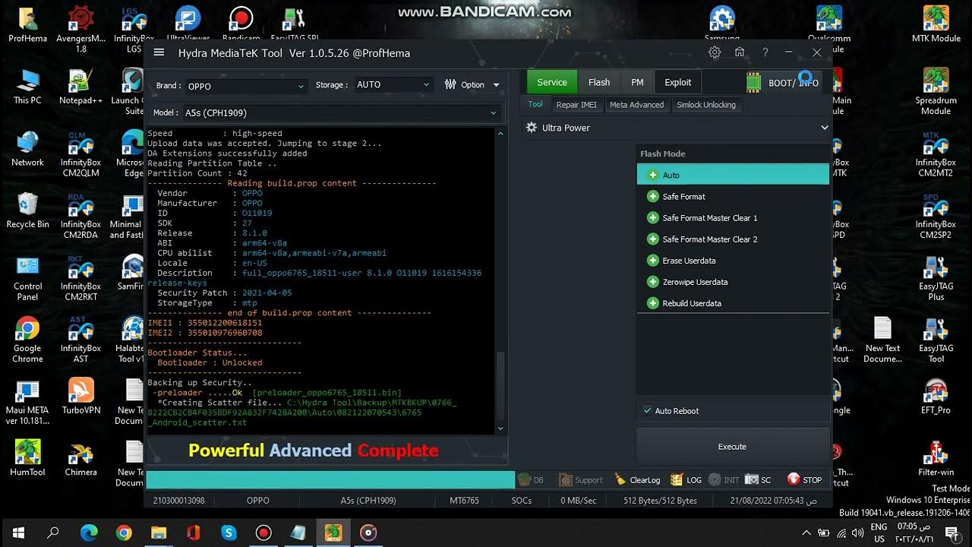Select Safe Format Master Clear 1
This screenshot has height=547, width=972.
(733, 217)
